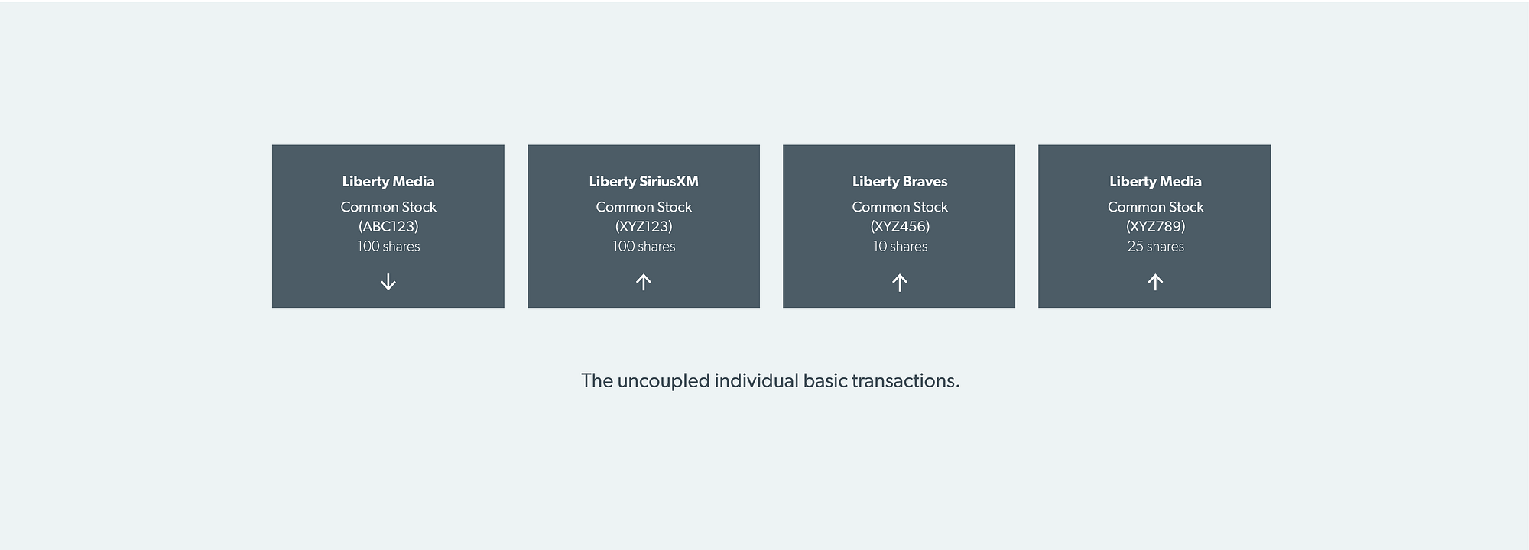This screenshot has width=1529, height=550.
Task: Click the 100 shares text on ABC123 card
Action: point(388,247)
